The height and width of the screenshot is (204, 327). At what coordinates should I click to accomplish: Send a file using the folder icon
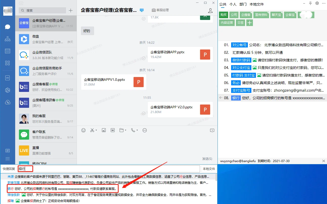click(x=121, y=130)
